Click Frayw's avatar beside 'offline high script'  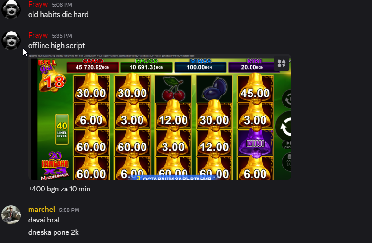tap(11, 41)
